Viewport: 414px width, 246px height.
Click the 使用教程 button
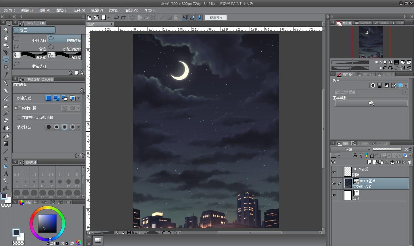pyautogui.click(x=216, y=17)
